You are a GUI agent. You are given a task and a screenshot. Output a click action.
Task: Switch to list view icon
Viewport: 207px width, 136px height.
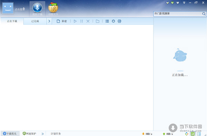107,21
